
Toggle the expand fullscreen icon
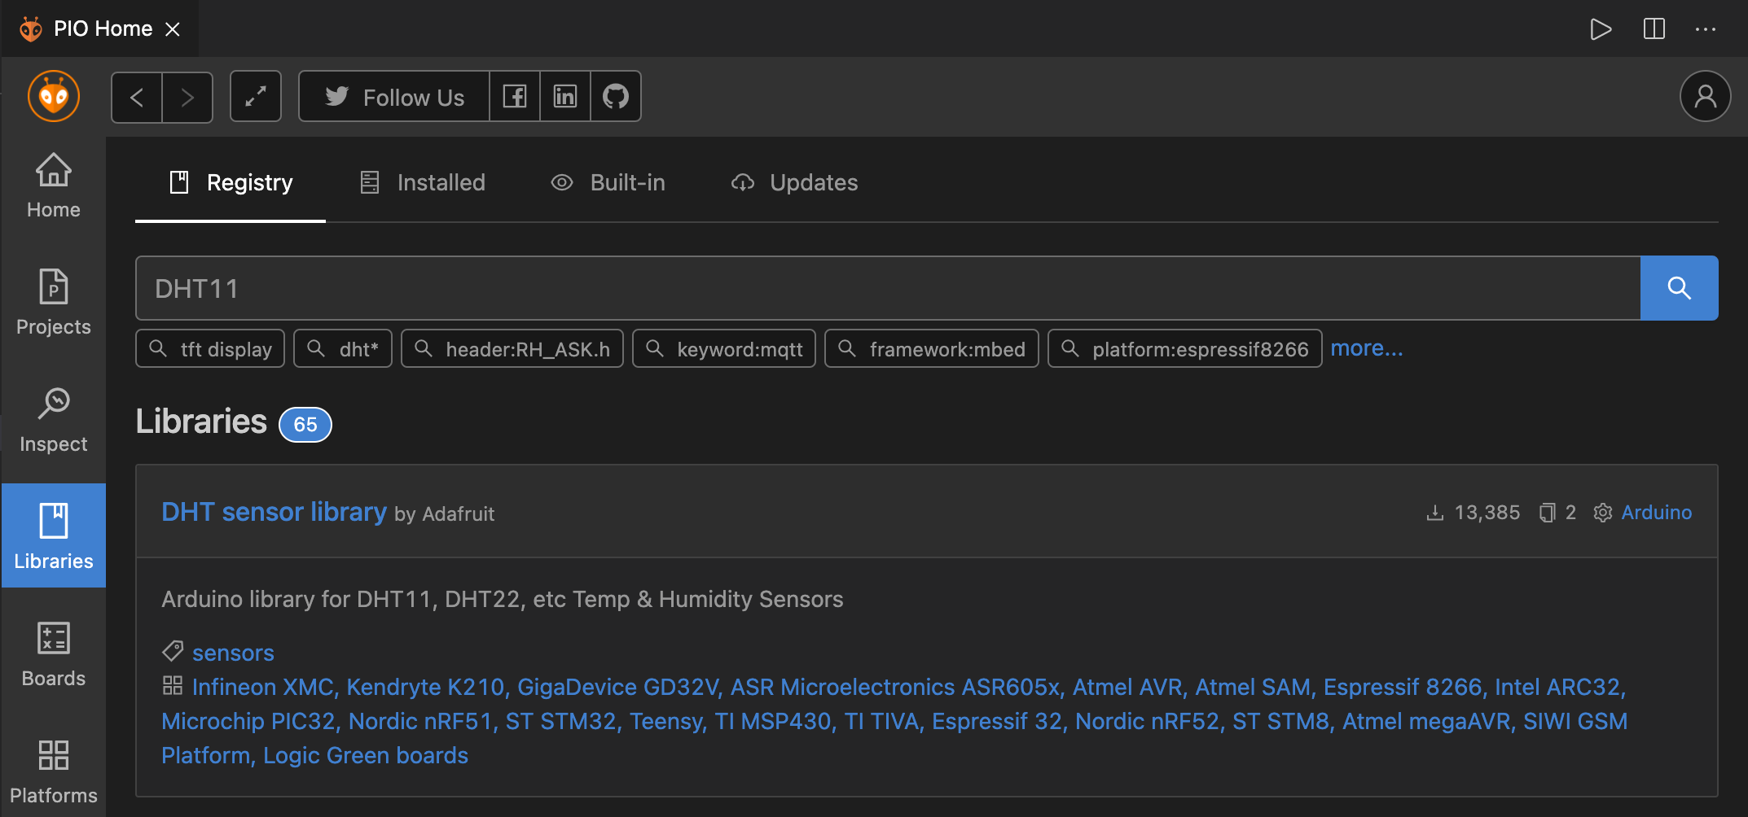coord(256,97)
